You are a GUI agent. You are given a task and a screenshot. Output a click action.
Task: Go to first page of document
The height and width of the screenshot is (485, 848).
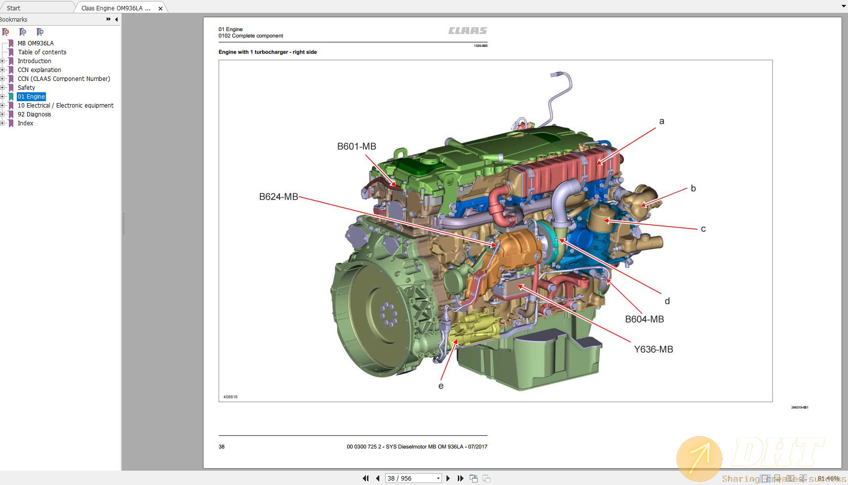[365, 478]
